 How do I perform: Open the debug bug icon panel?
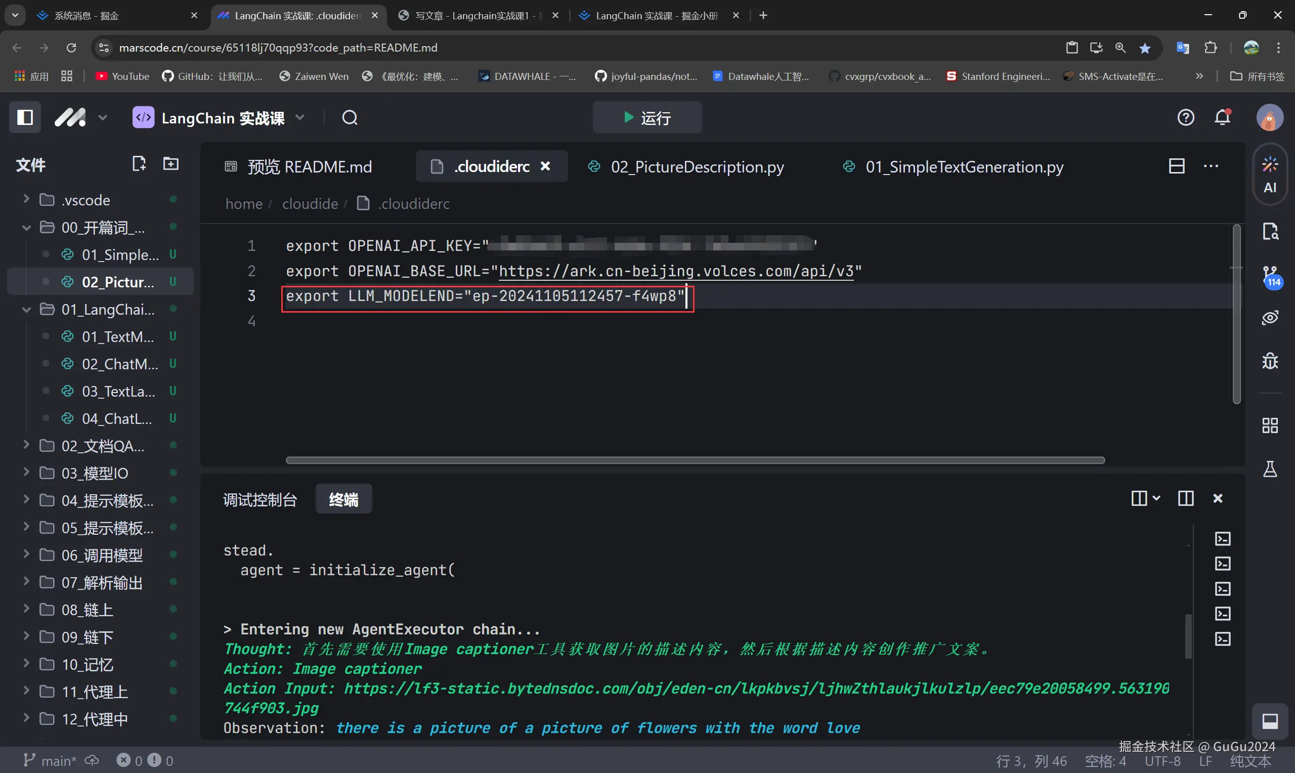[x=1270, y=361]
